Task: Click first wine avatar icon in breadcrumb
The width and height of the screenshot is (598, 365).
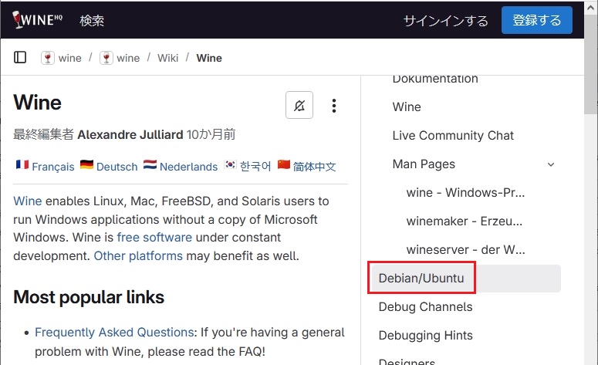Action: point(48,58)
